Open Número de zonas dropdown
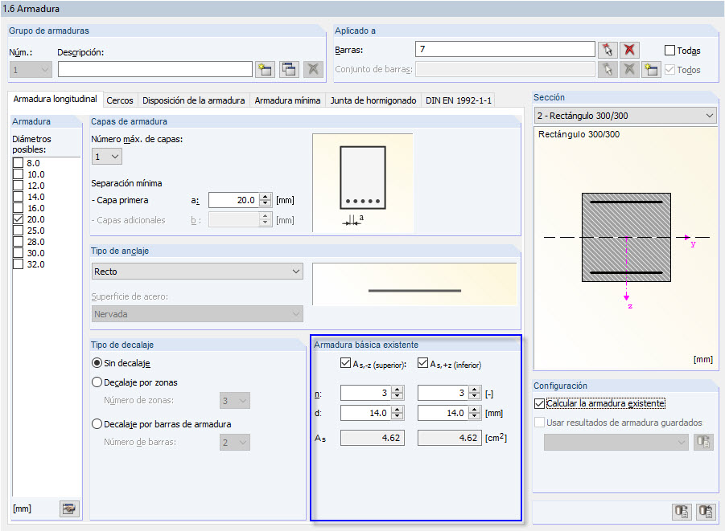 pyautogui.click(x=235, y=400)
